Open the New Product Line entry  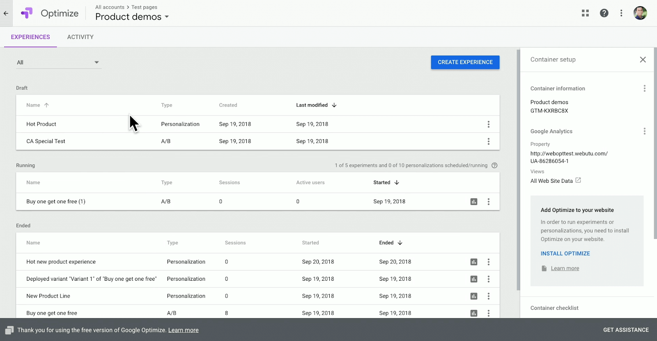48,296
